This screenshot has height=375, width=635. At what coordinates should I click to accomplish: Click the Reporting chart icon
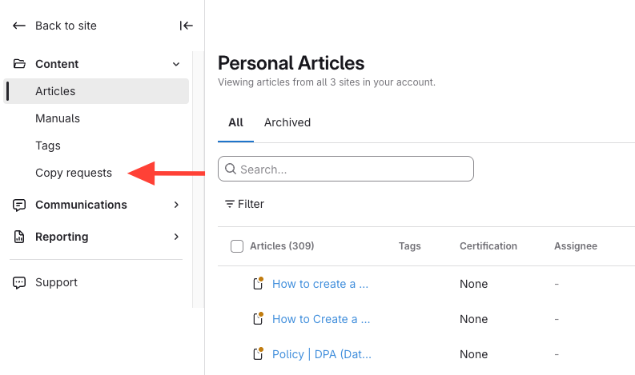pyautogui.click(x=19, y=237)
